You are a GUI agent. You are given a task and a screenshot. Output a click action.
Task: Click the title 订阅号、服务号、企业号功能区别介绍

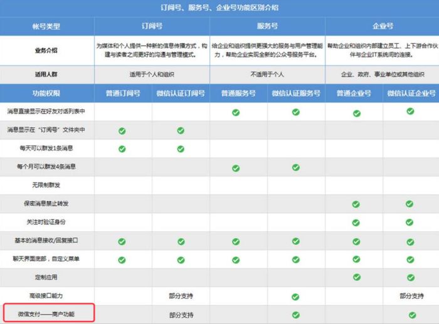click(x=219, y=8)
